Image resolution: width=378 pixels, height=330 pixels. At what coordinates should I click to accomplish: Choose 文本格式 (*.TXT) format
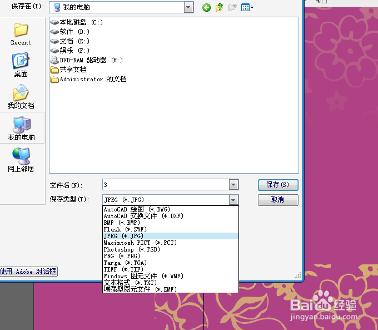(x=171, y=283)
